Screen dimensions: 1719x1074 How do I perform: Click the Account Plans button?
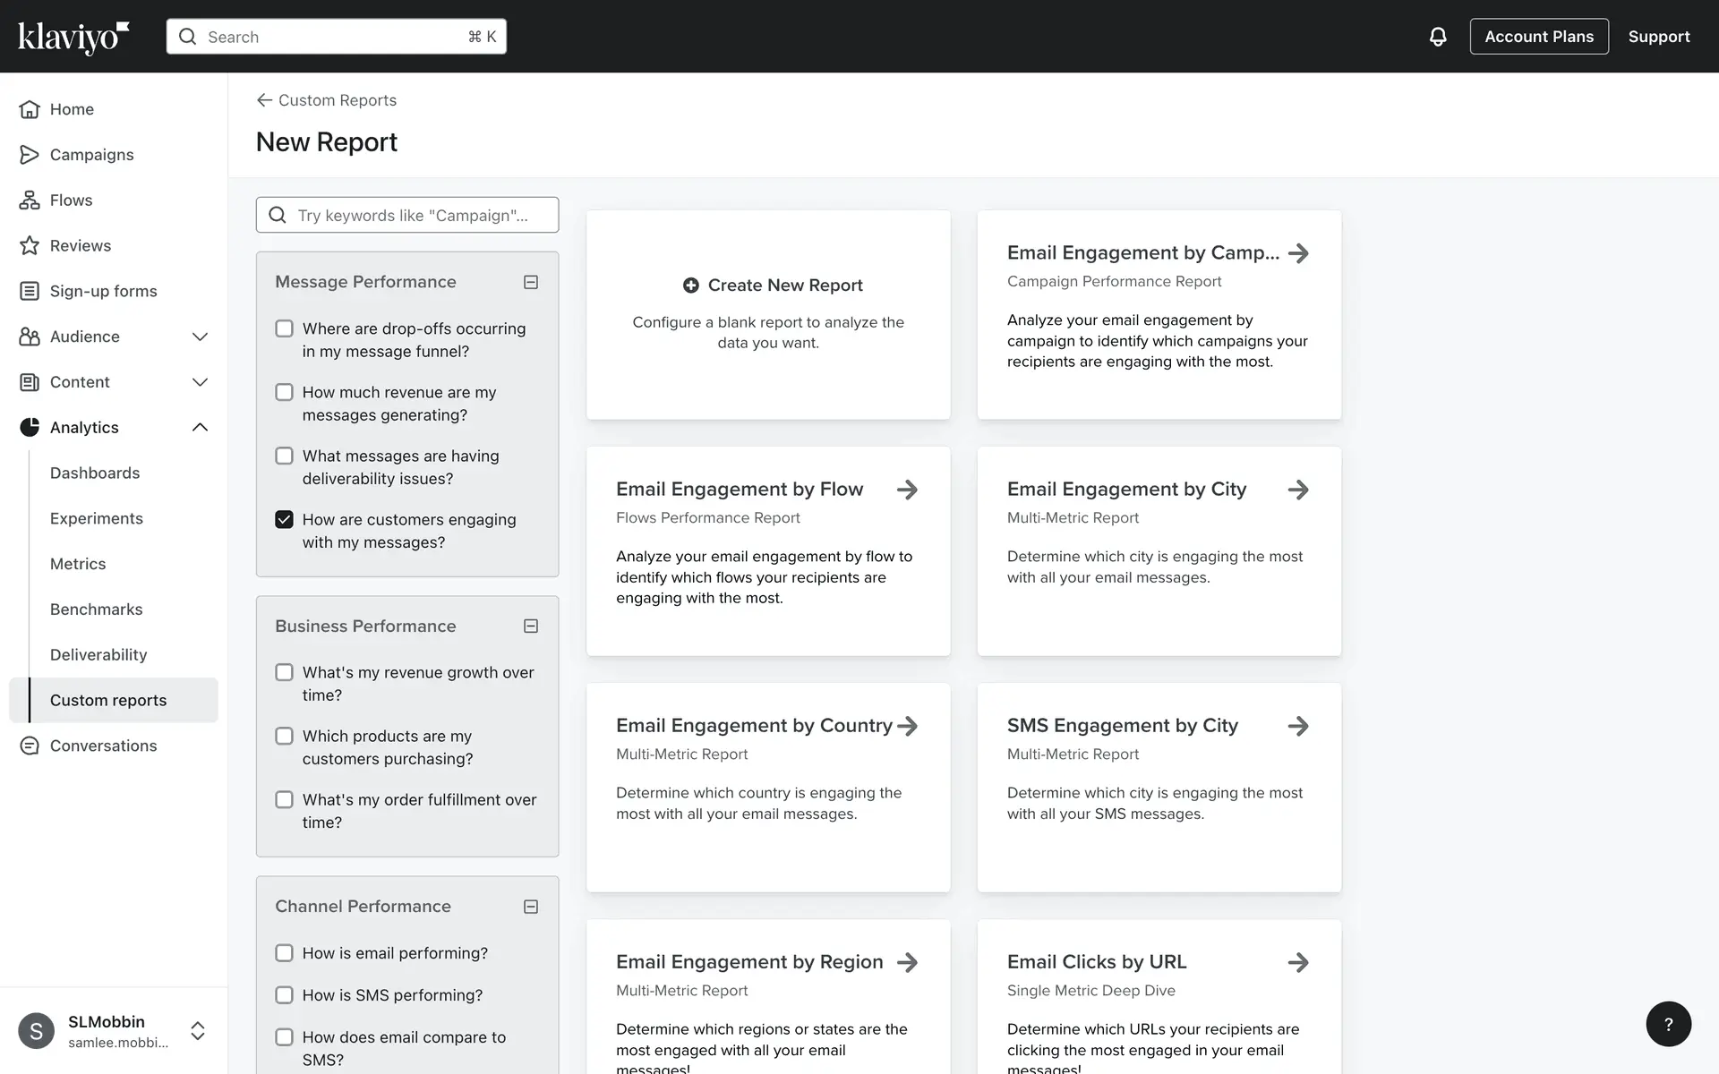pos(1538,37)
